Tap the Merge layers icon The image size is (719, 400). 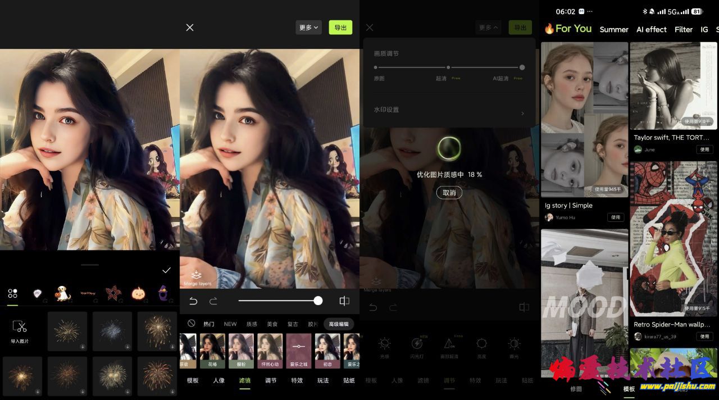coord(197,275)
